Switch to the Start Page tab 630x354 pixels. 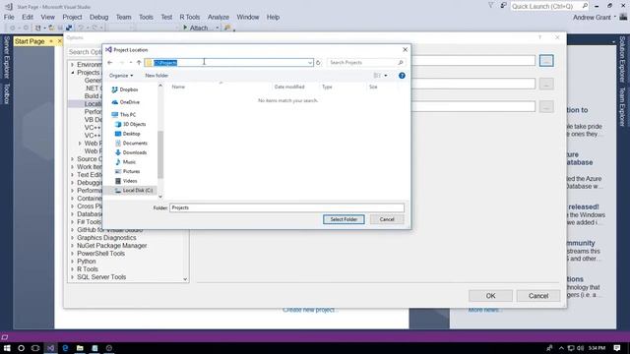(x=30, y=41)
